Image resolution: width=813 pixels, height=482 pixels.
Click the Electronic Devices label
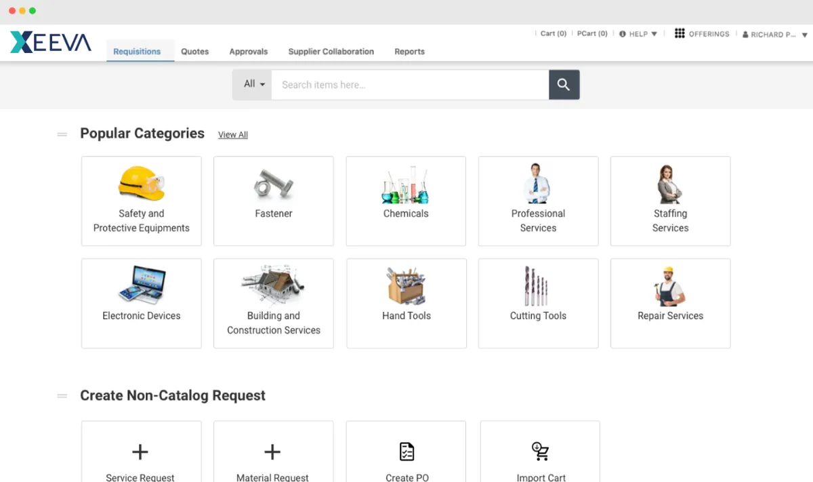[142, 316]
